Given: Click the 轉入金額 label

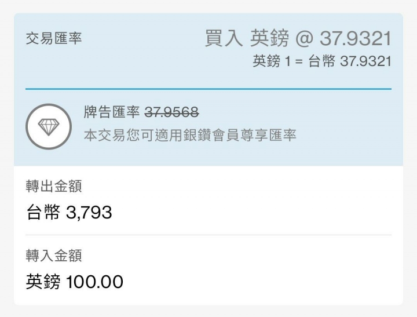Looking at the screenshot, I should click(x=54, y=255).
